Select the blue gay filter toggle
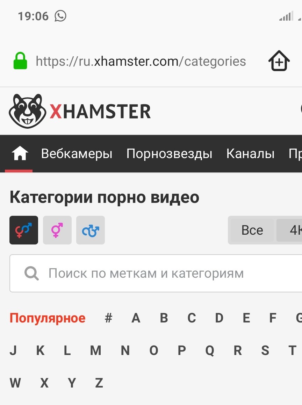302x405 pixels. pyautogui.click(x=91, y=230)
